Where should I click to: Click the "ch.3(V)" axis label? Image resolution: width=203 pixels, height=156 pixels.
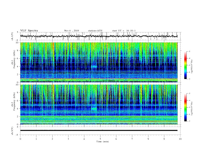click(12, 131)
